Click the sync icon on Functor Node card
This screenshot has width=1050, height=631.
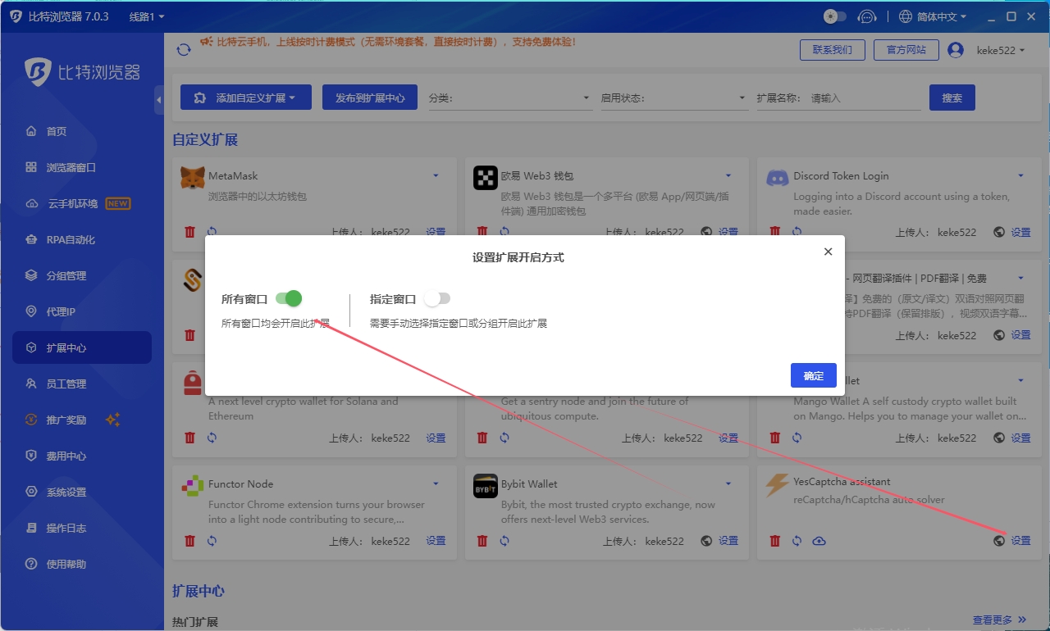tap(212, 541)
